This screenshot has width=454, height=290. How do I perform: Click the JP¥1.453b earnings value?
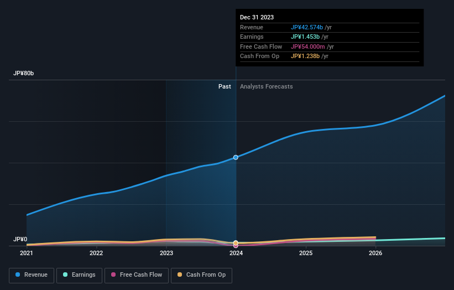pos(305,37)
